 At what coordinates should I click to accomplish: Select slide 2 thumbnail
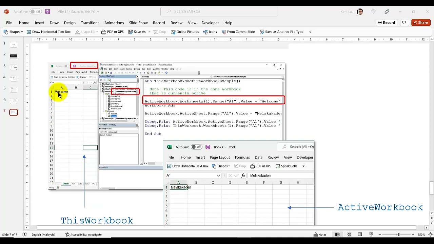click(x=14, y=56)
